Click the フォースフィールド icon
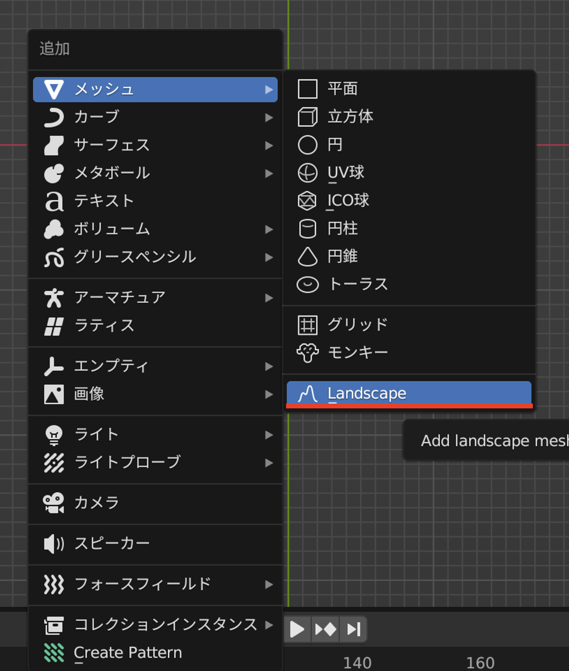Viewport: 569px width, 671px height. (54, 584)
